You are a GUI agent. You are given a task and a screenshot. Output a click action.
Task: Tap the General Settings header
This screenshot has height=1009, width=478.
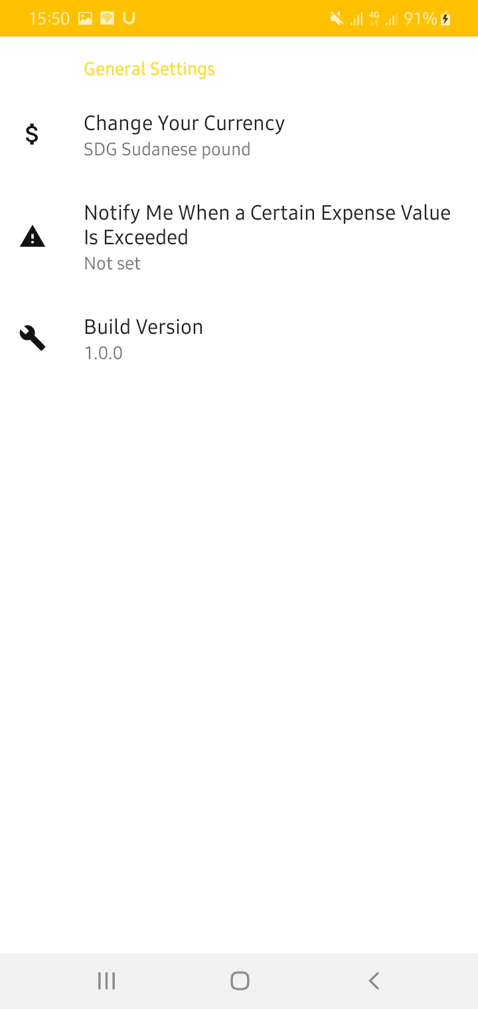149,69
